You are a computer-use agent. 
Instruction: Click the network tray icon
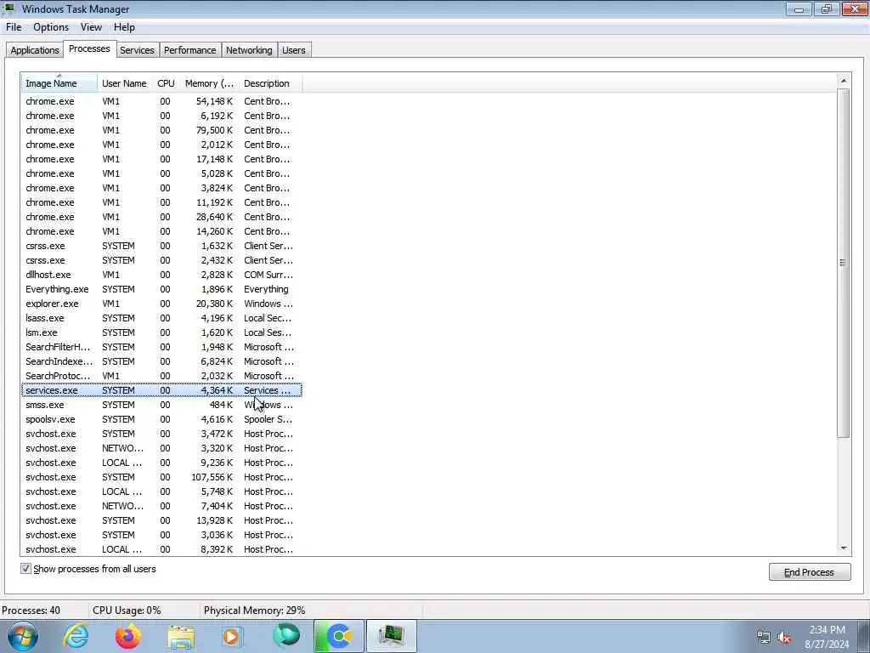(x=764, y=637)
